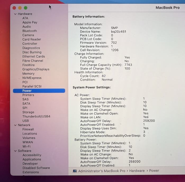The width and height of the screenshot is (185, 182).
Task: Close the System Information window
Action: [14, 8]
